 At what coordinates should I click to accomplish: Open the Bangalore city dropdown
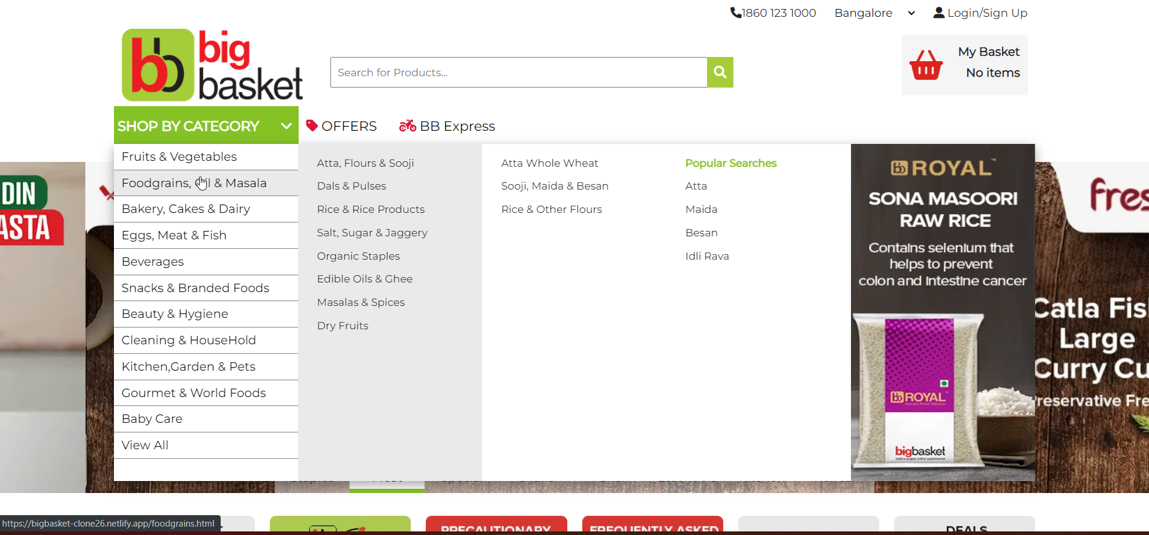pos(875,13)
